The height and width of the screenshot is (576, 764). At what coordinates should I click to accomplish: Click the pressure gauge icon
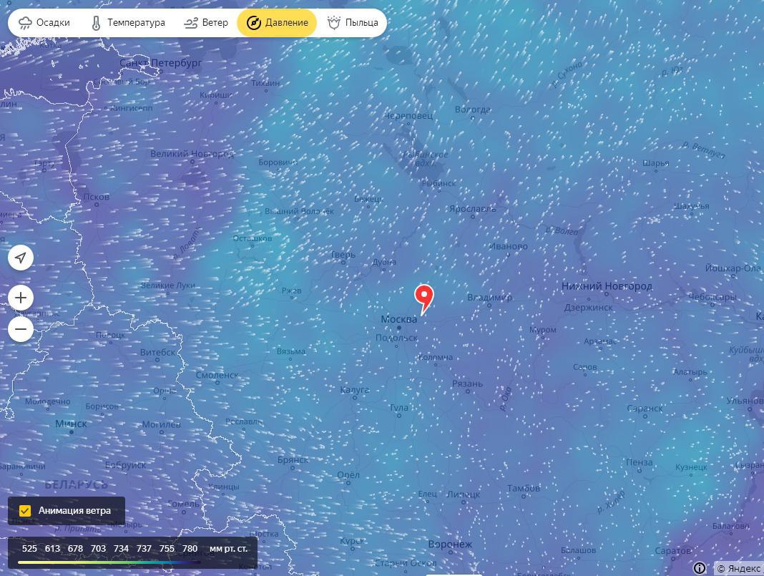(x=254, y=22)
